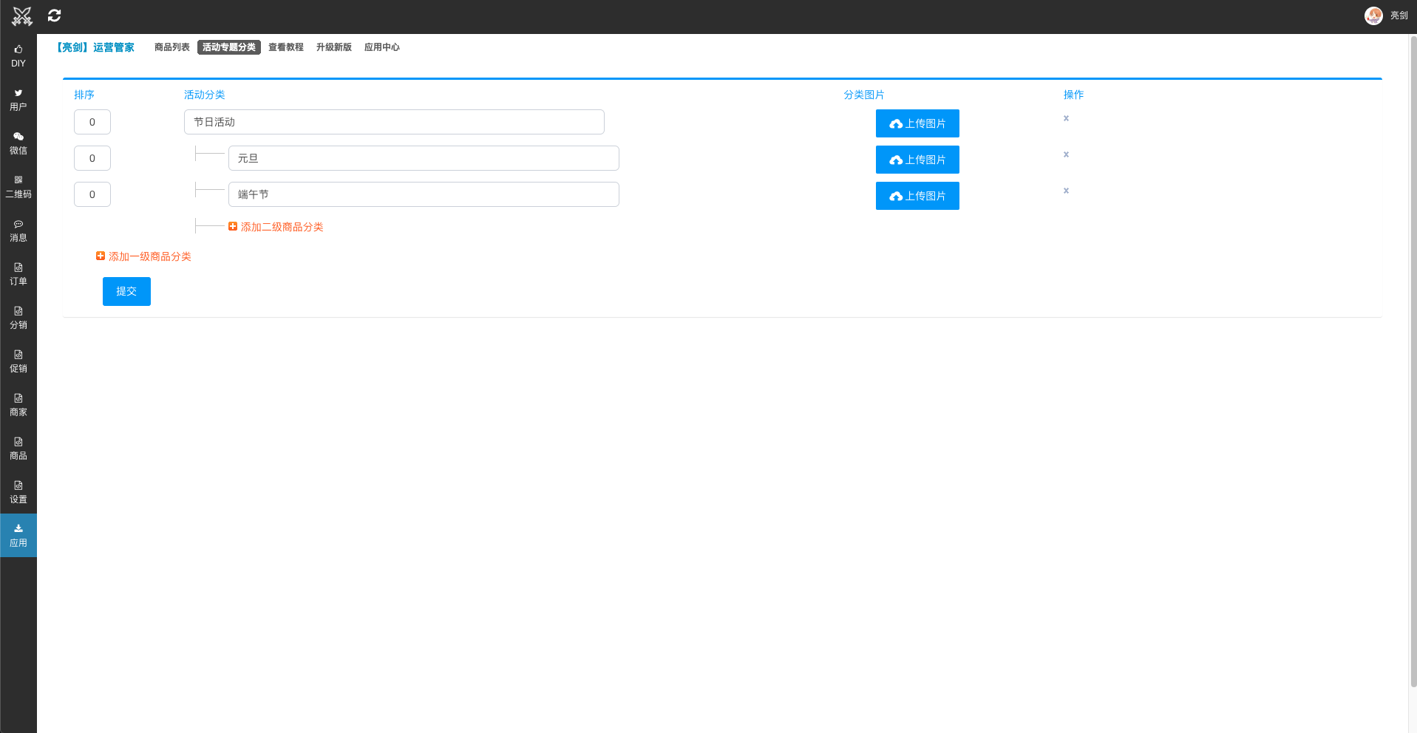
Task: Click the page vertical scrollbar
Action: (x=1413, y=362)
